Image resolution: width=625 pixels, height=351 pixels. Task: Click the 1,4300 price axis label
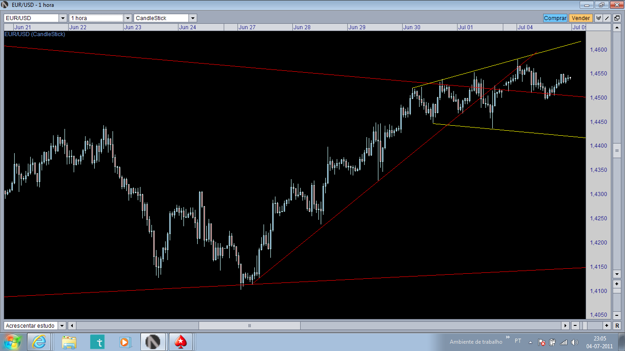[599, 194]
